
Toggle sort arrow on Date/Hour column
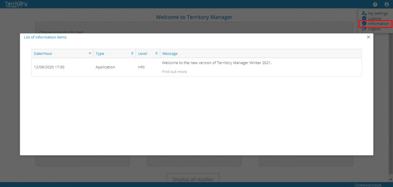(90, 54)
